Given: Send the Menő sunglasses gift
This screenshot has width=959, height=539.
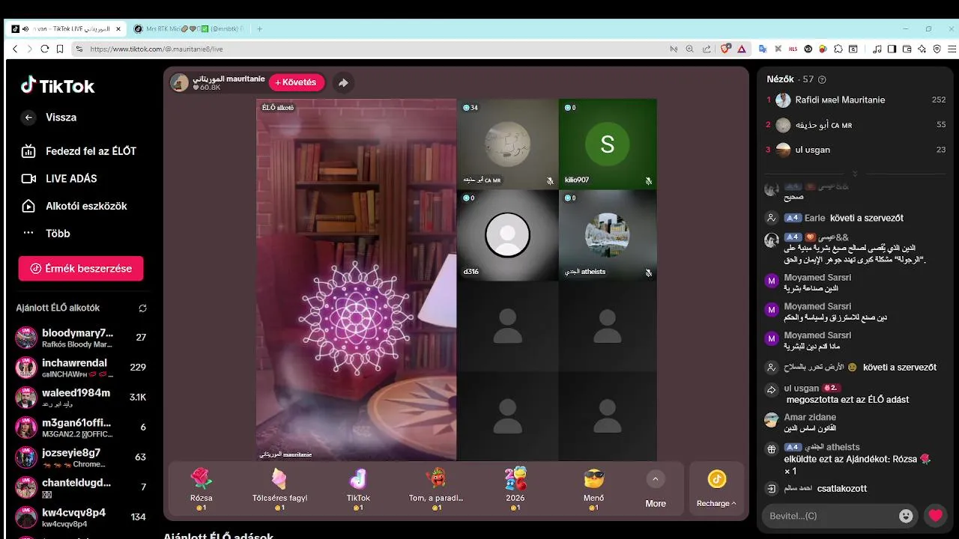Looking at the screenshot, I should 593,489.
